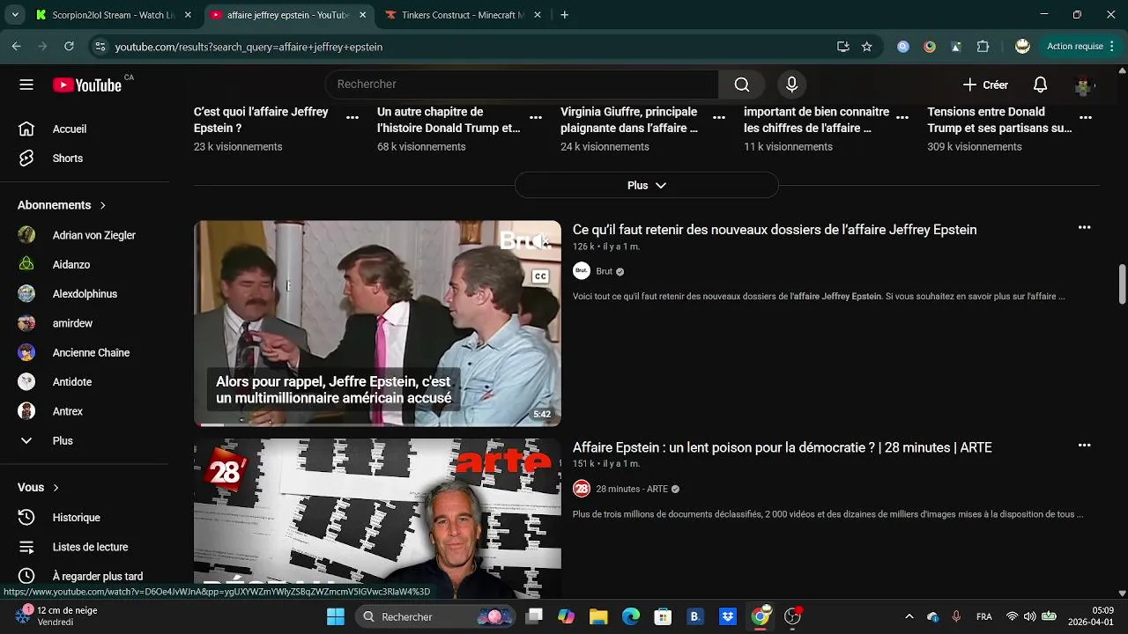Click the search magnifier button
Viewport: 1128px width, 634px height.
click(x=742, y=85)
